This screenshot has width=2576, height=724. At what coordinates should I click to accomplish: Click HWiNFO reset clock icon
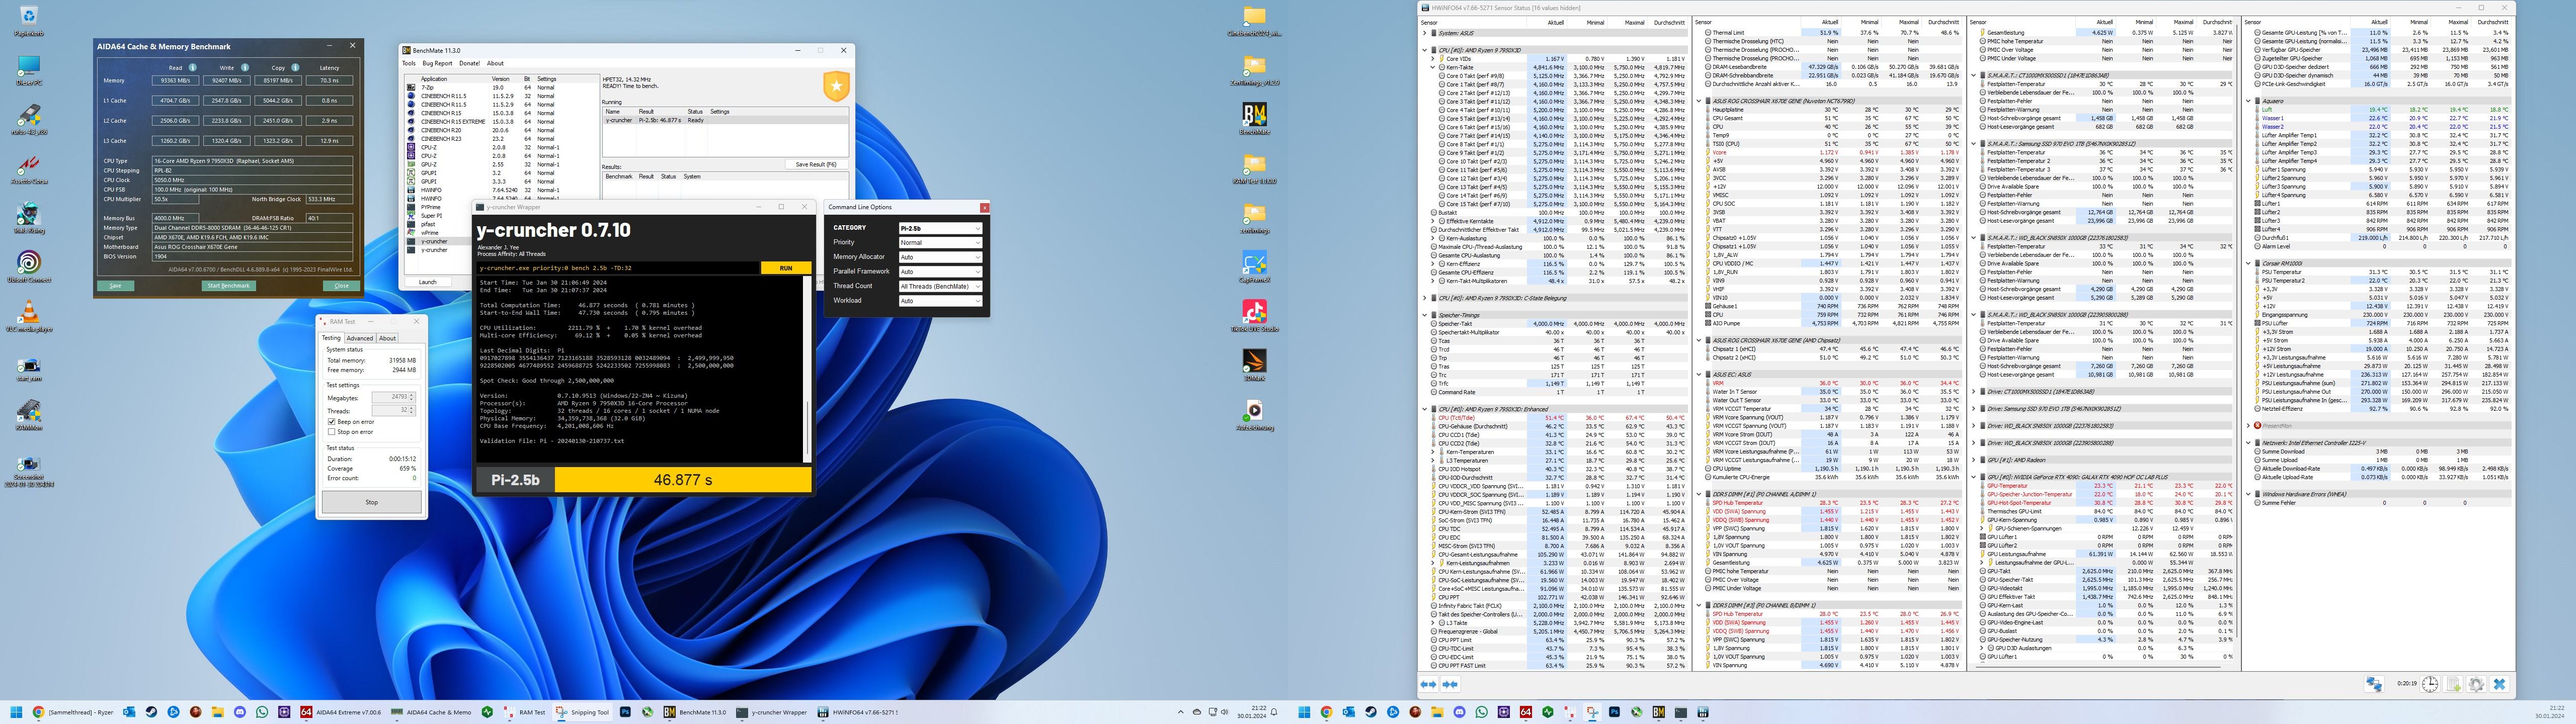click(x=2430, y=684)
